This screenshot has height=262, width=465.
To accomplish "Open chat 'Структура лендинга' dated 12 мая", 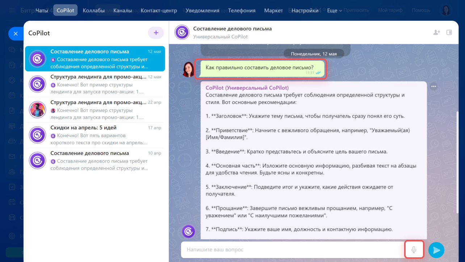I will coord(95,84).
